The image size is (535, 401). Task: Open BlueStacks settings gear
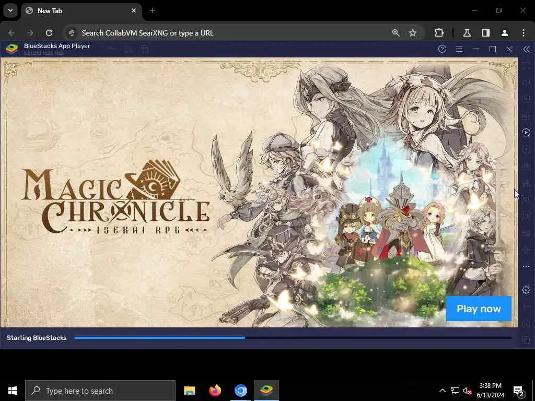tap(526, 289)
